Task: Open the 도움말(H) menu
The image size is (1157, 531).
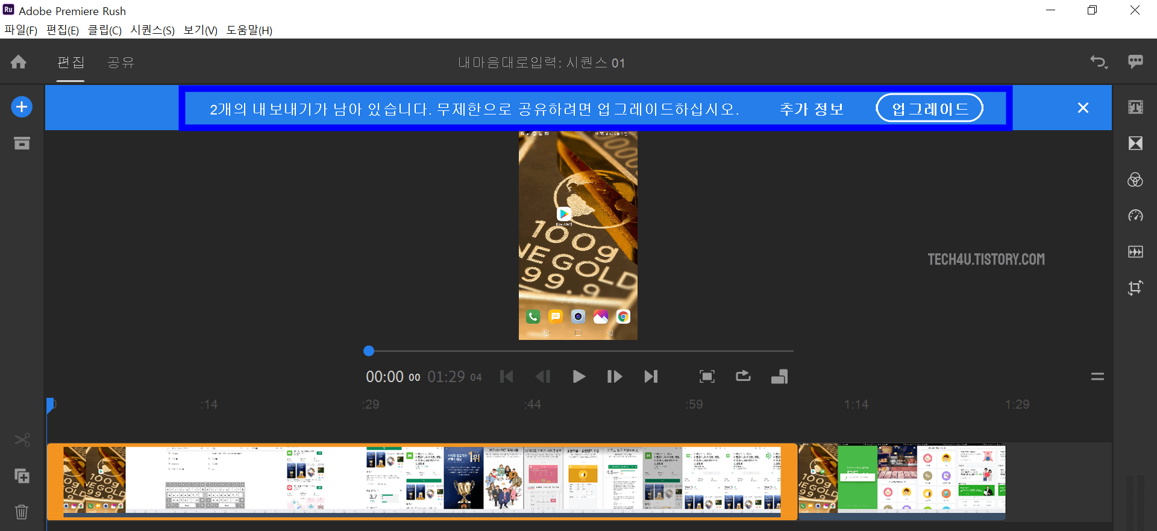Action: click(x=249, y=30)
